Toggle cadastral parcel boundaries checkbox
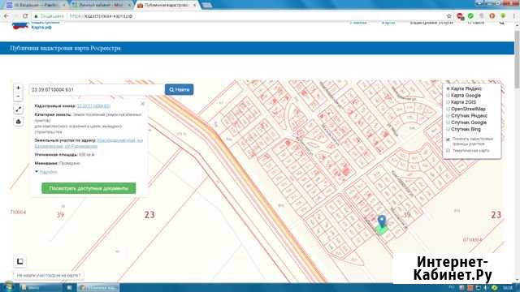This screenshot has height=292, width=520. pyautogui.click(x=448, y=140)
